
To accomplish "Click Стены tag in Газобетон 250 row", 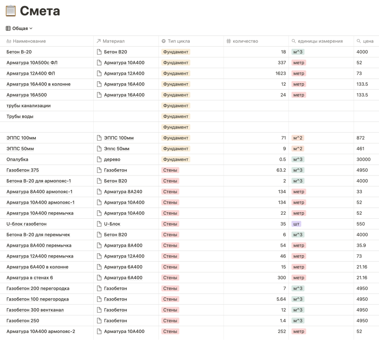I will pyautogui.click(x=170, y=321).
